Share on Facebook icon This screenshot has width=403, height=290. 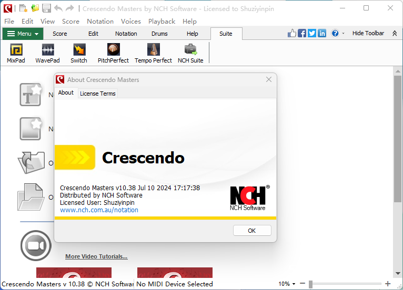[x=302, y=34]
